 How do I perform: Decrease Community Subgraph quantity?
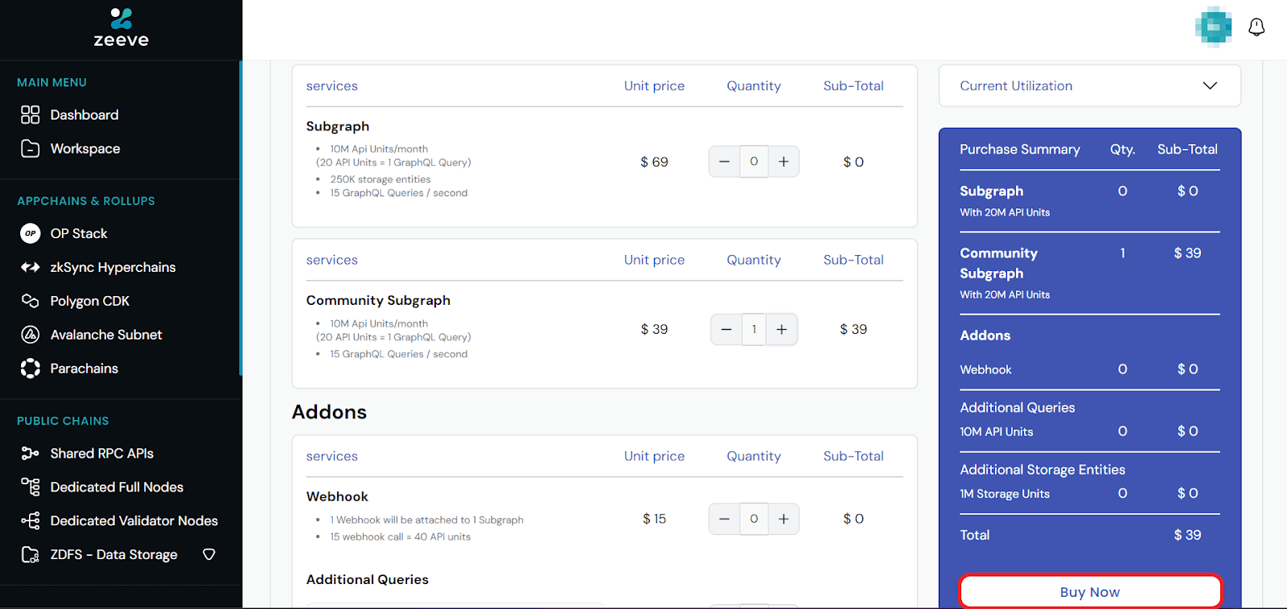pyautogui.click(x=726, y=329)
